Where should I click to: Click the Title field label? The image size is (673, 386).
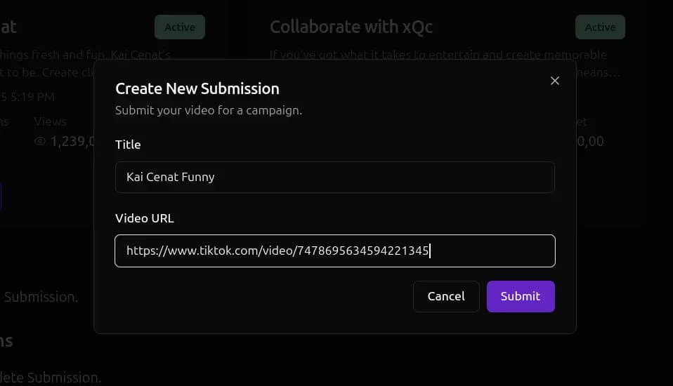pos(128,145)
